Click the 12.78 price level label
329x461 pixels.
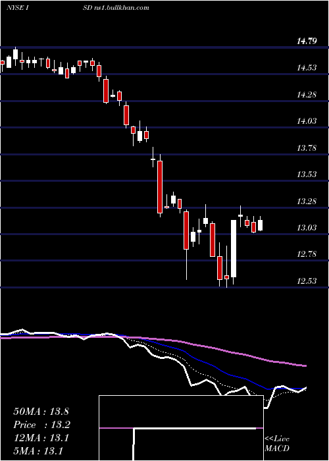[x=307, y=254]
